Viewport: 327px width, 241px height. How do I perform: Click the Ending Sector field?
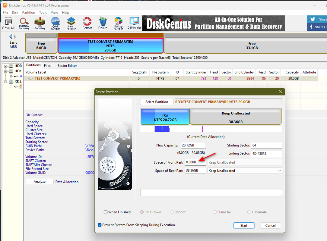click(266, 154)
